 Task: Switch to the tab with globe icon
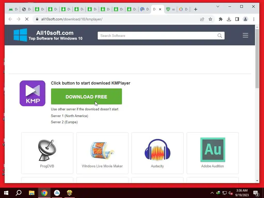pyautogui.click(x=27, y=9)
